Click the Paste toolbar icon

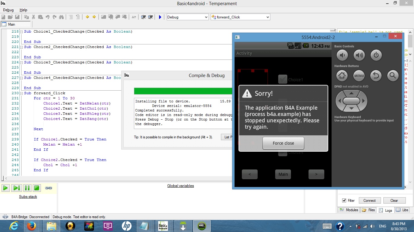(x=40, y=17)
